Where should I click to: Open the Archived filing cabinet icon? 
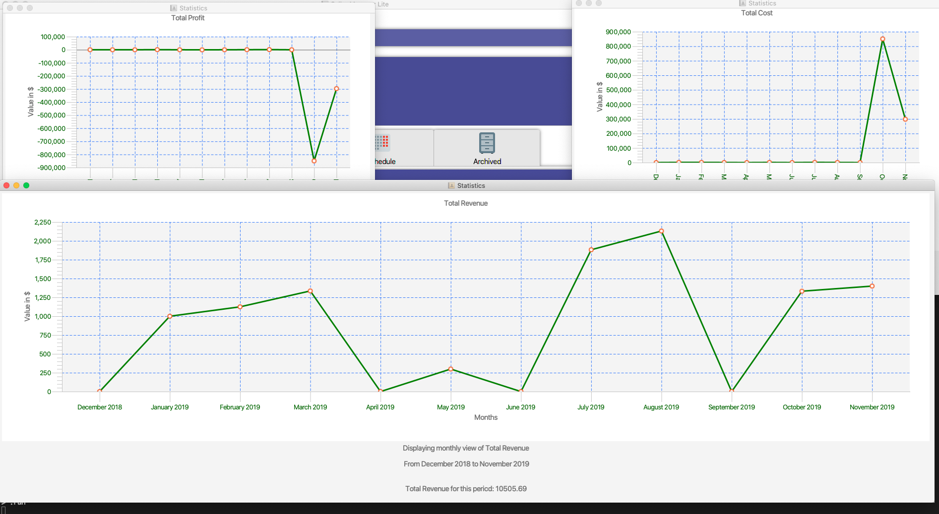pyautogui.click(x=487, y=143)
